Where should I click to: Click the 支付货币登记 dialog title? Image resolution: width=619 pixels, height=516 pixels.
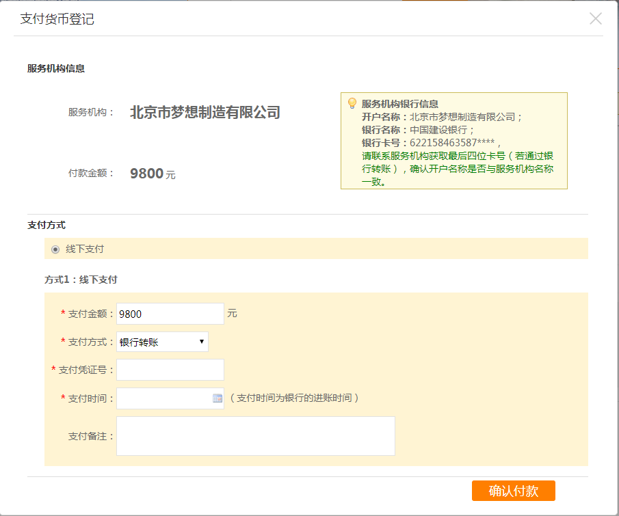pyautogui.click(x=57, y=19)
